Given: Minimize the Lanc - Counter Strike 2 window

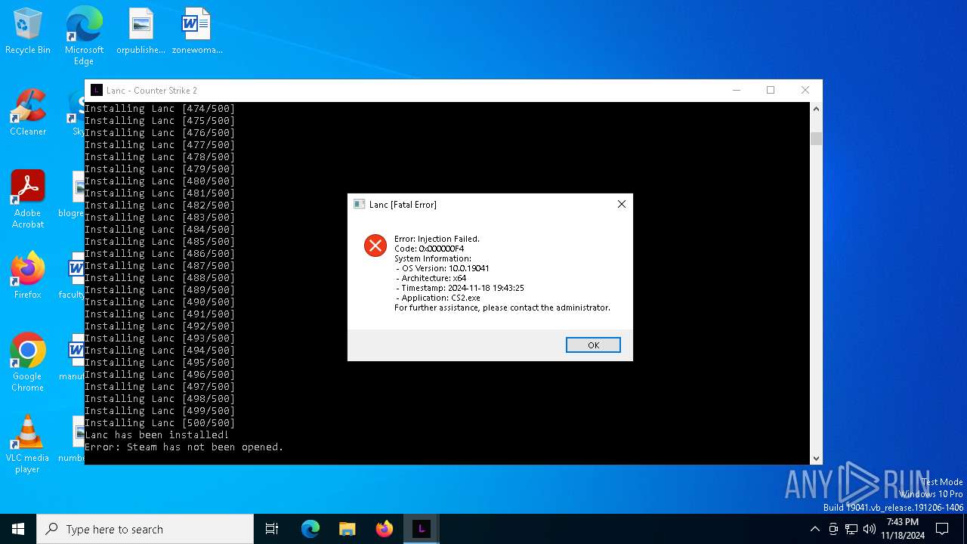Looking at the screenshot, I should tap(737, 90).
